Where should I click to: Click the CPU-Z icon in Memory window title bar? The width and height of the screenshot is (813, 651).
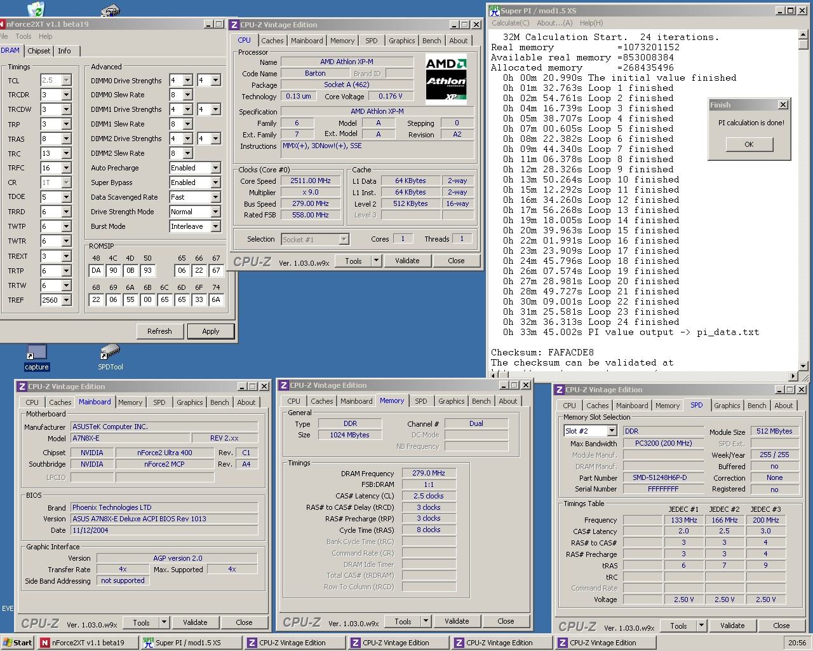283,385
